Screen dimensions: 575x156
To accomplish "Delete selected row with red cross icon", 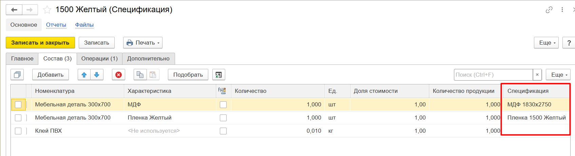I will click(118, 75).
